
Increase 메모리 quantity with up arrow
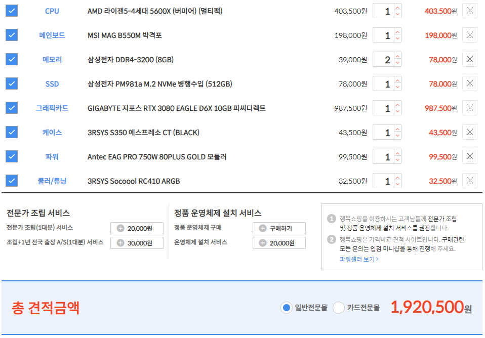(x=397, y=56)
